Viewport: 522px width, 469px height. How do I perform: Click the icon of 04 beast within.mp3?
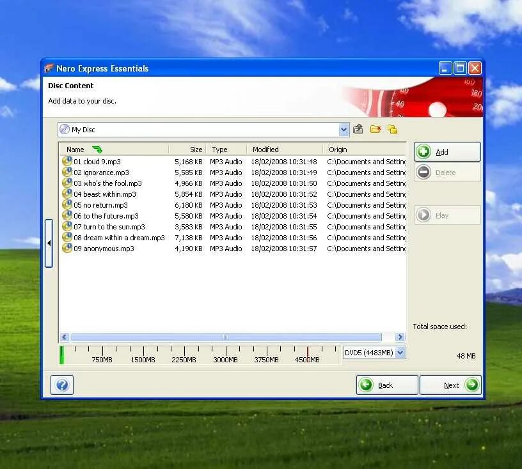tap(67, 194)
